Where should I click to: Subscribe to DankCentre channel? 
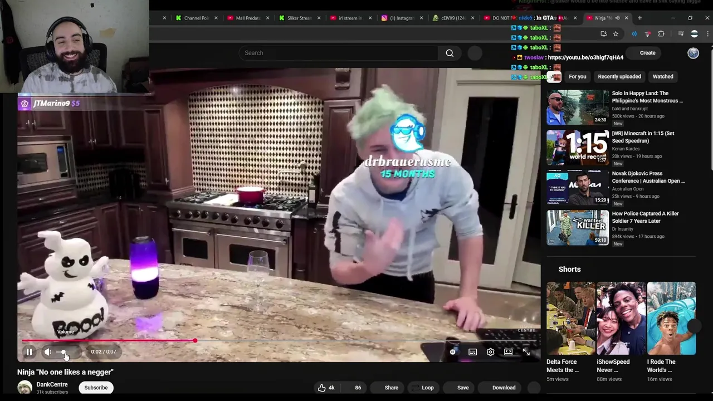point(96,388)
